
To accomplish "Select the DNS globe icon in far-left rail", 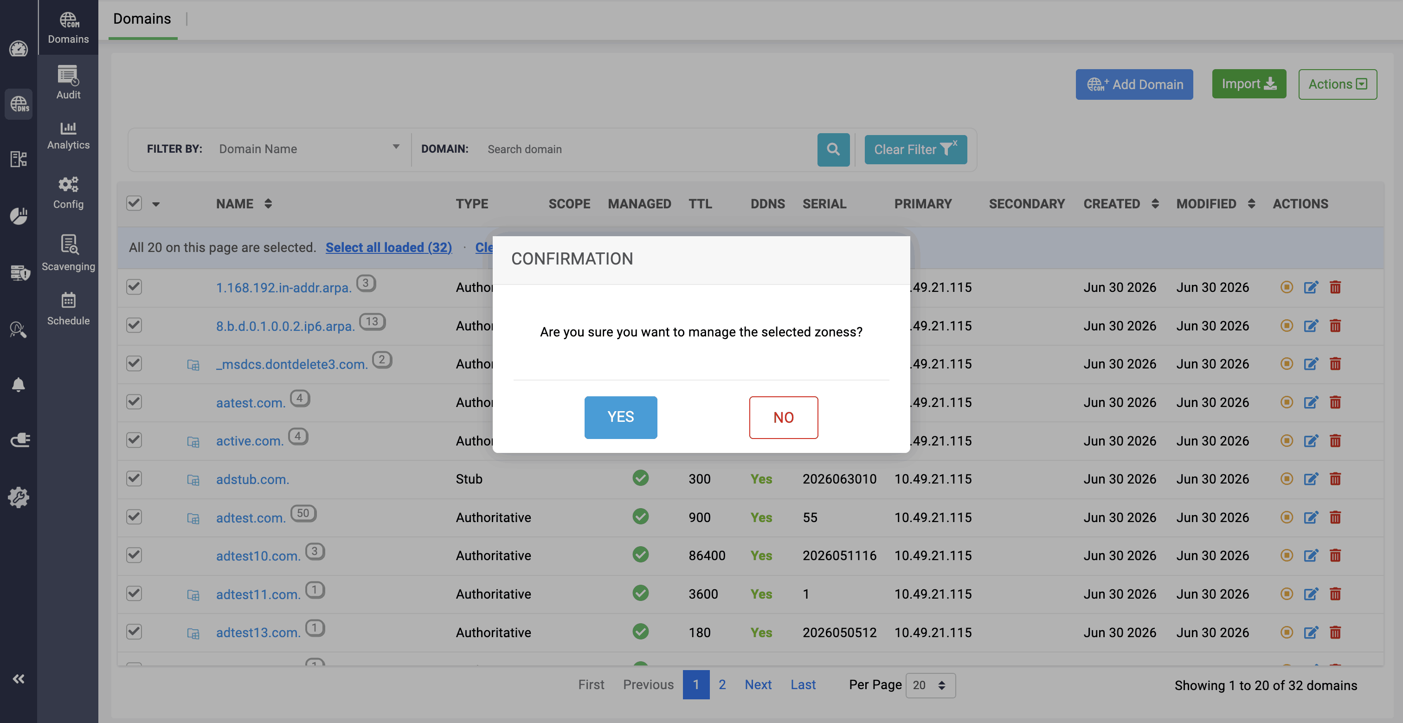I will [19, 104].
